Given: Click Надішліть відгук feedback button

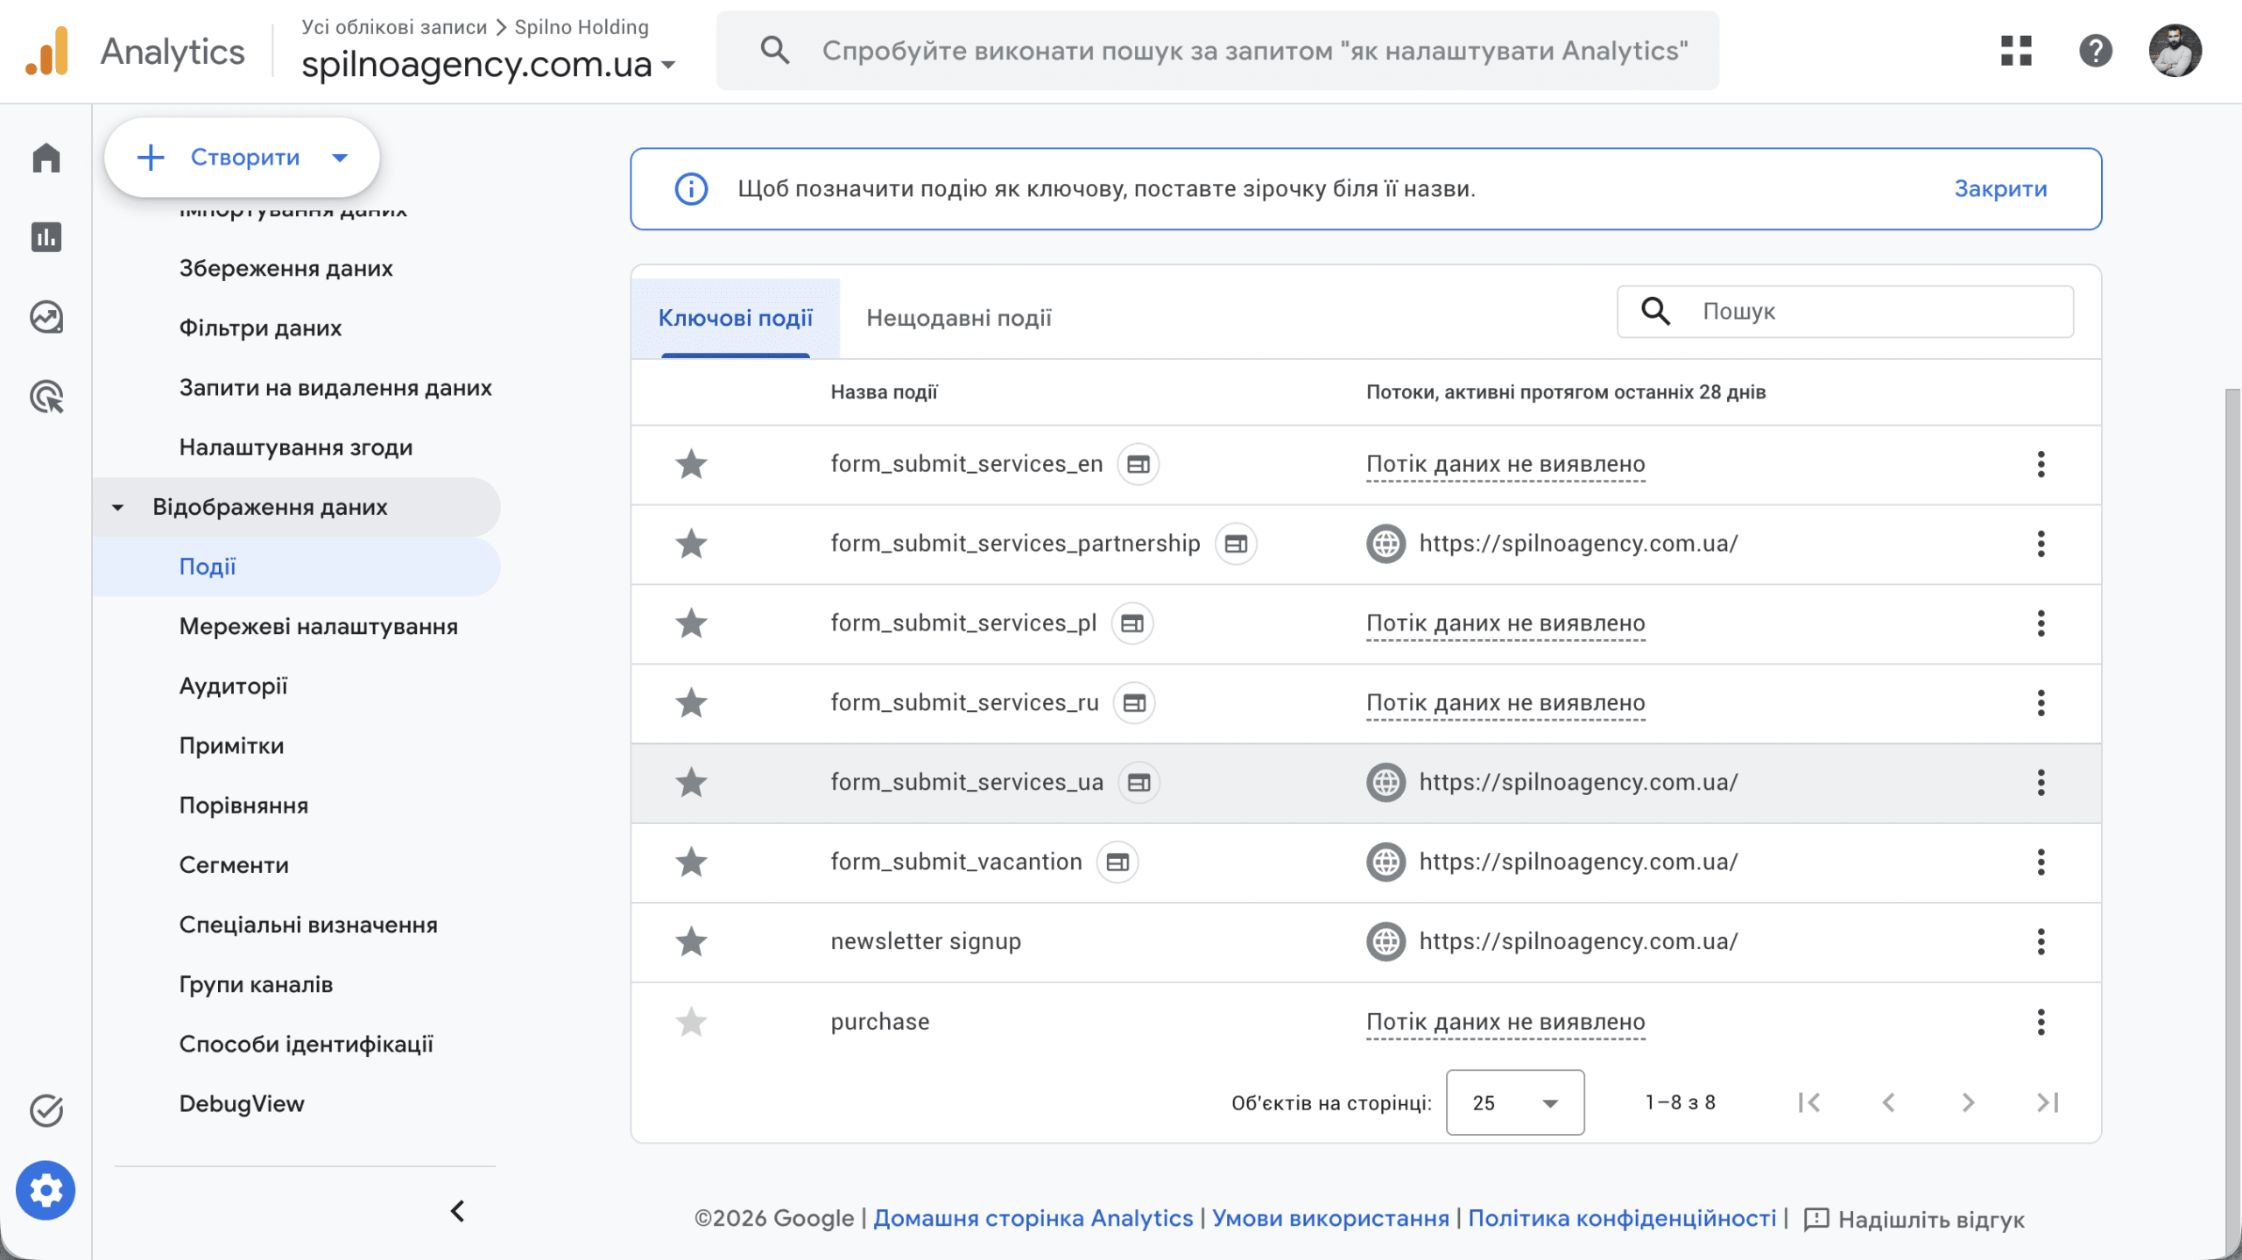Looking at the screenshot, I should click(1914, 1219).
